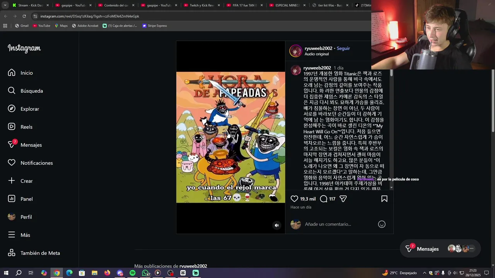Click the Instagram logo
495x278 pixels.
(x=24, y=48)
